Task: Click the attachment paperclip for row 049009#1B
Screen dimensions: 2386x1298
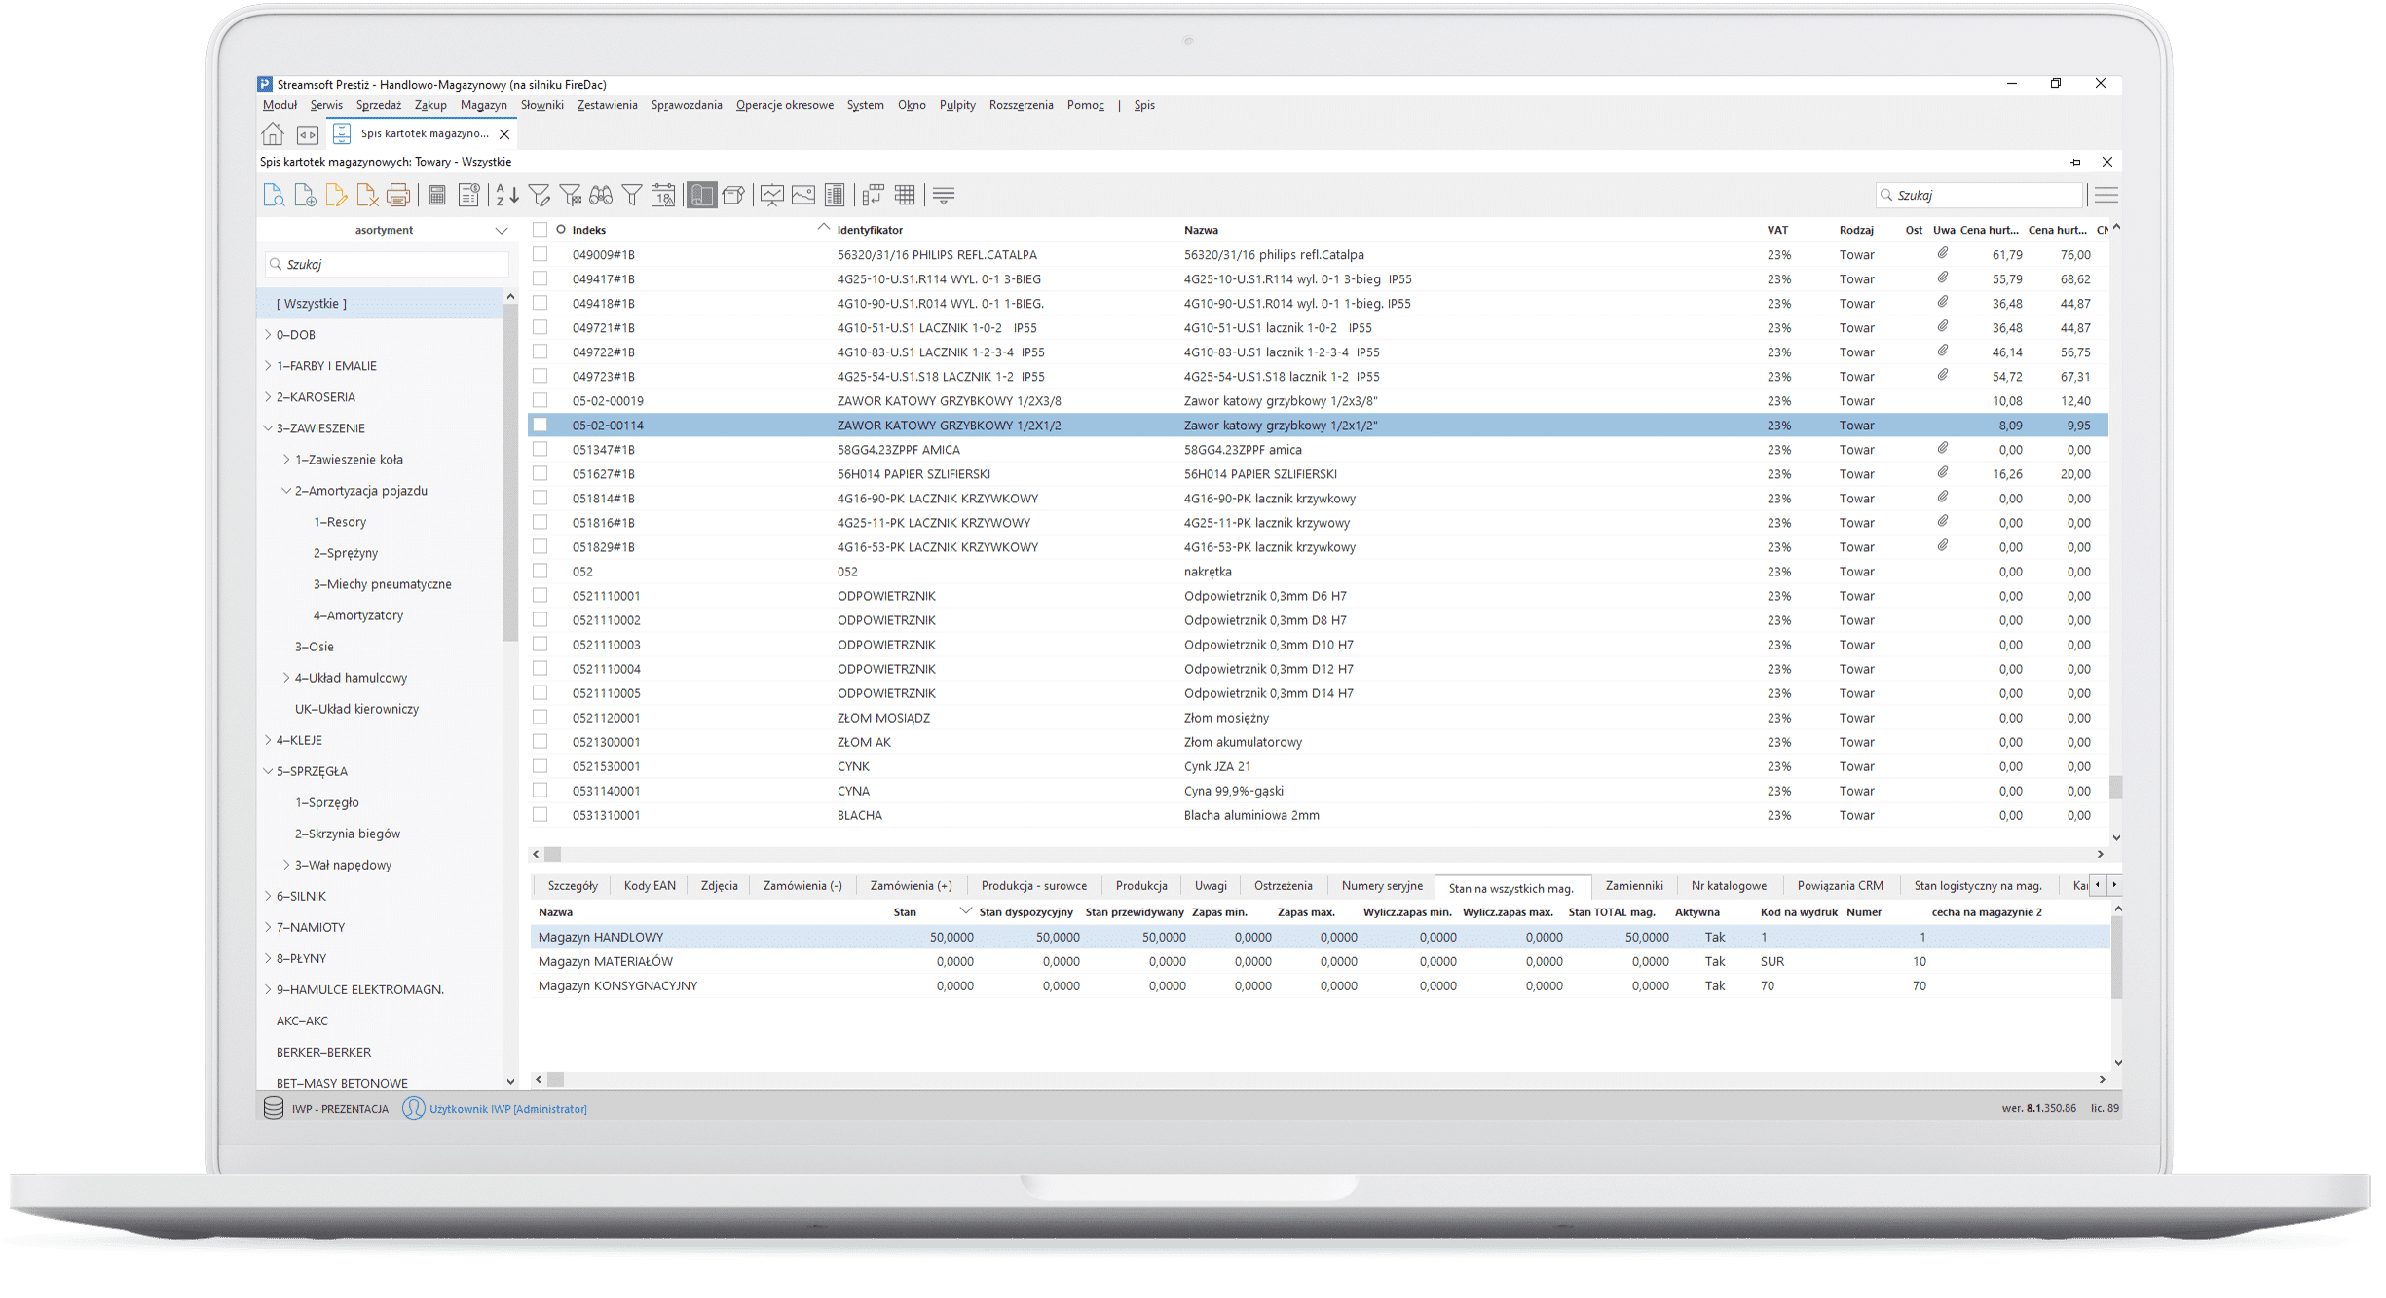Action: [x=1943, y=253]
